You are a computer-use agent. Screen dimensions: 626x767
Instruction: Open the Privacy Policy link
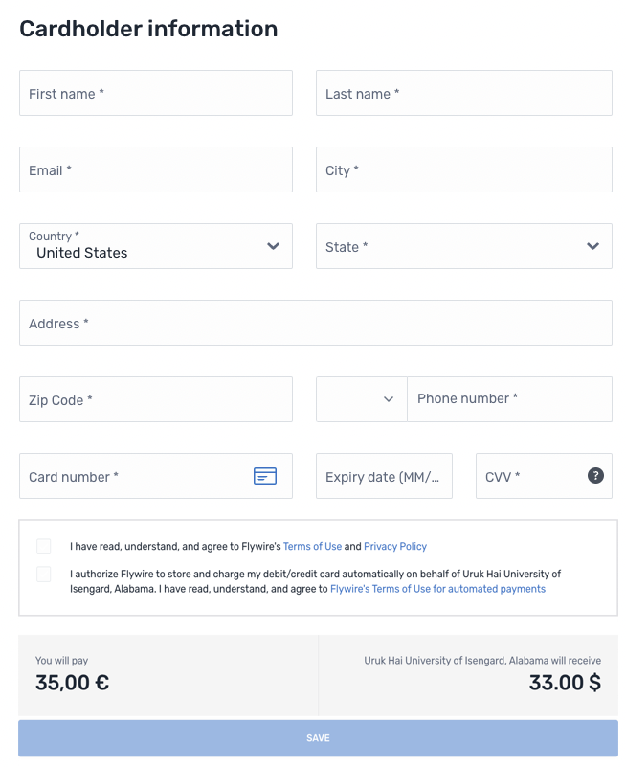point(395,547)
